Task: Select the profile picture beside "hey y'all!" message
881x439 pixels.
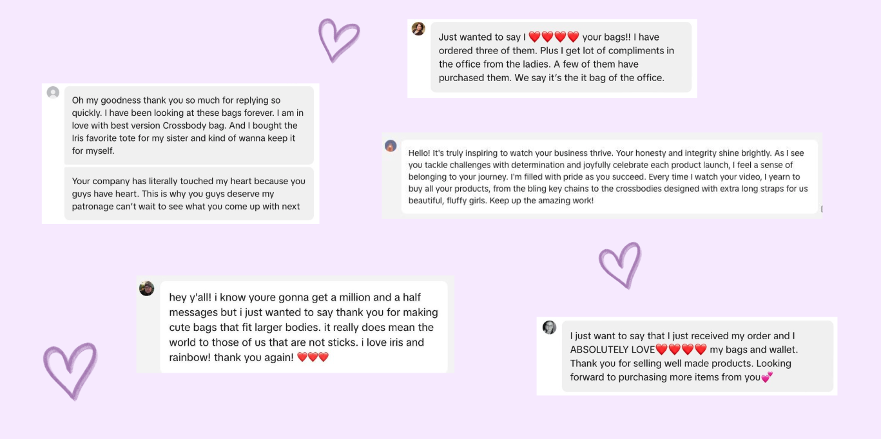Action: pos(147,288)
